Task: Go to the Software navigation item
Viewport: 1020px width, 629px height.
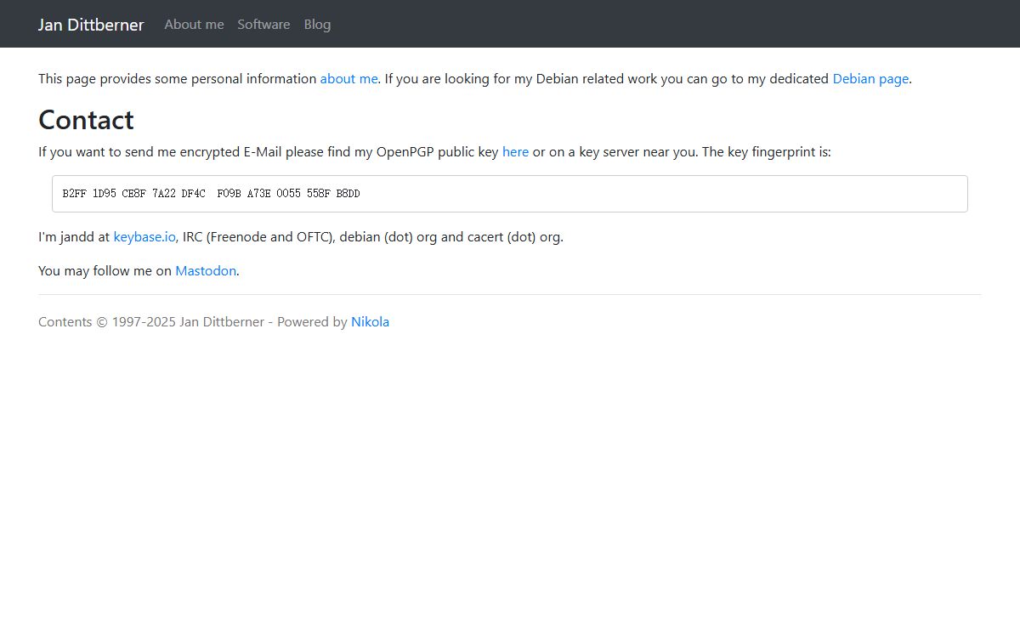Action: point(263,25)
